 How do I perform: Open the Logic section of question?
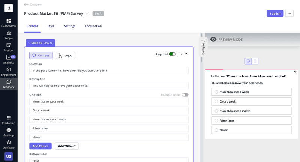[65, 55]
